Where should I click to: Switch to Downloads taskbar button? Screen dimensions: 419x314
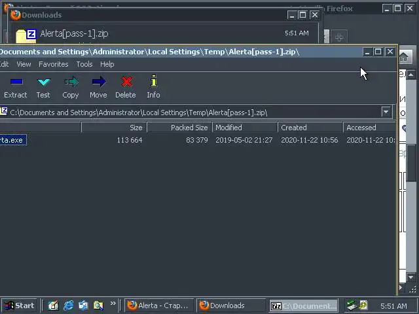click(x=231, y=305)
